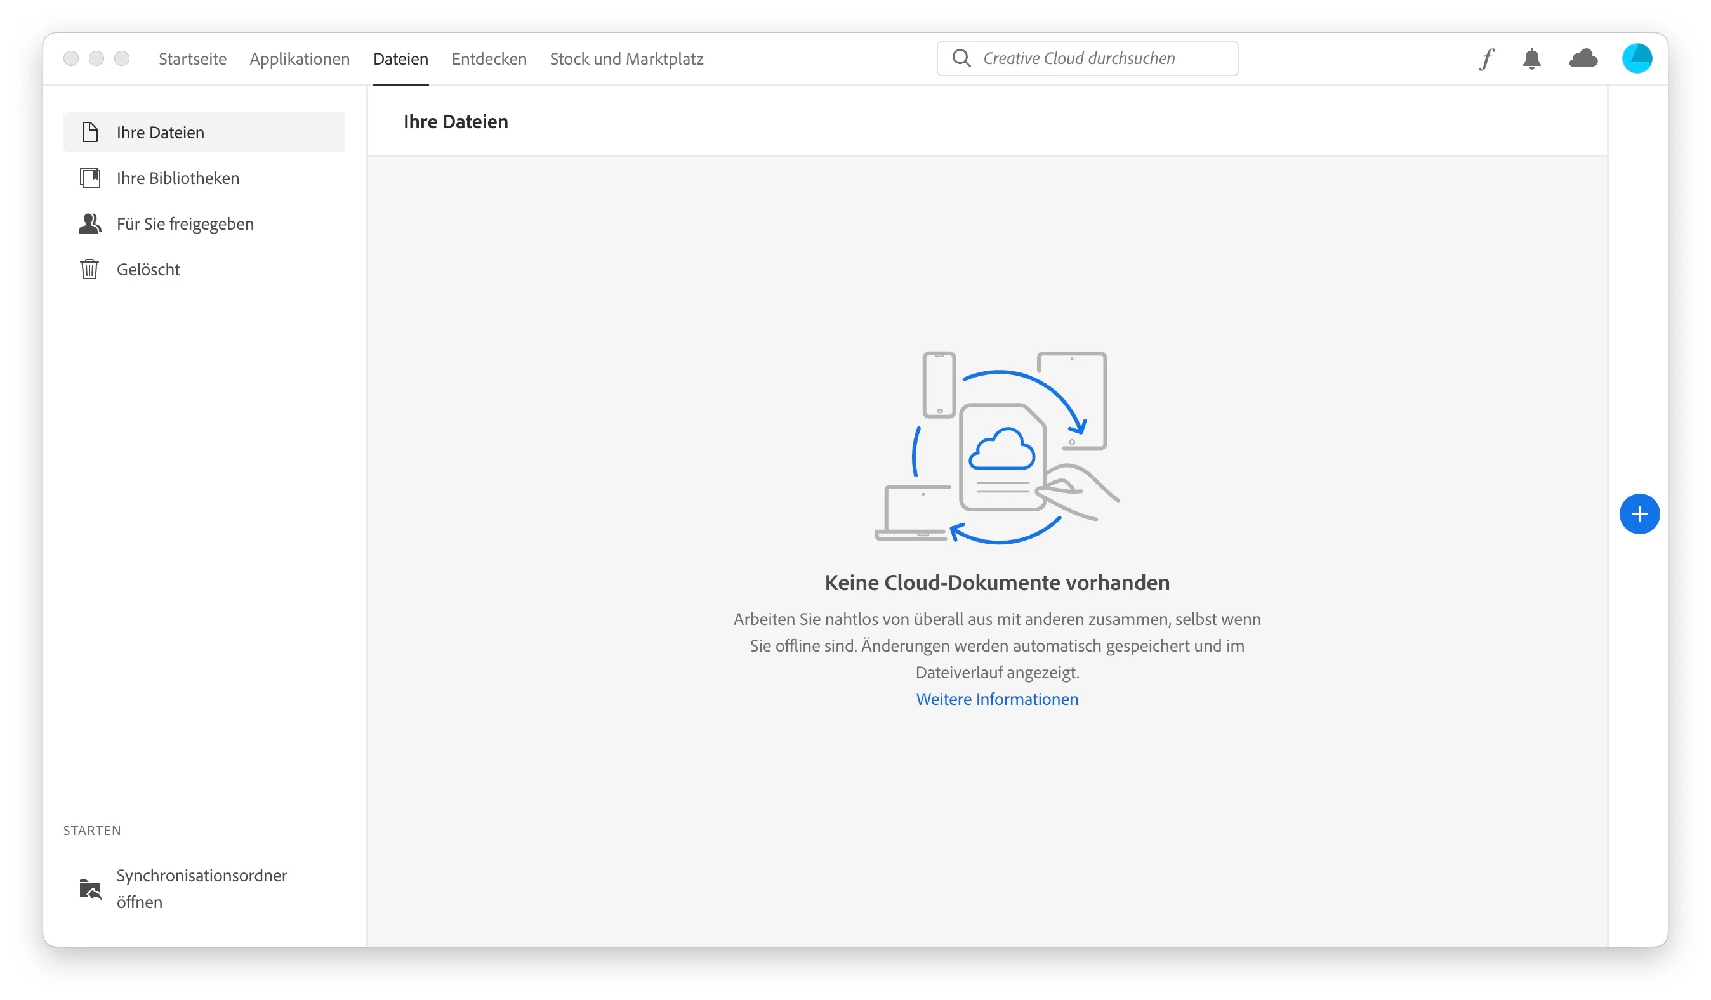Viewport: 1711px width, 1000px height.
Task: Go to Stock und Marktplatz tab
Action: (626, 59)
